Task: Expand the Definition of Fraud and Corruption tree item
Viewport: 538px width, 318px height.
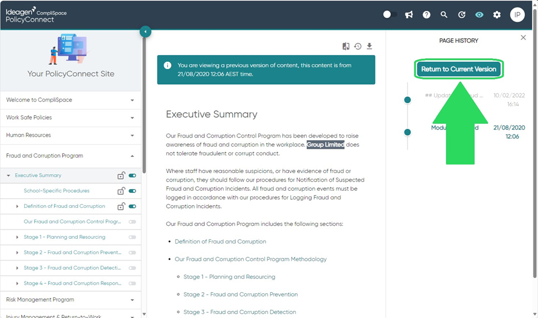Action: click(17, 206)
